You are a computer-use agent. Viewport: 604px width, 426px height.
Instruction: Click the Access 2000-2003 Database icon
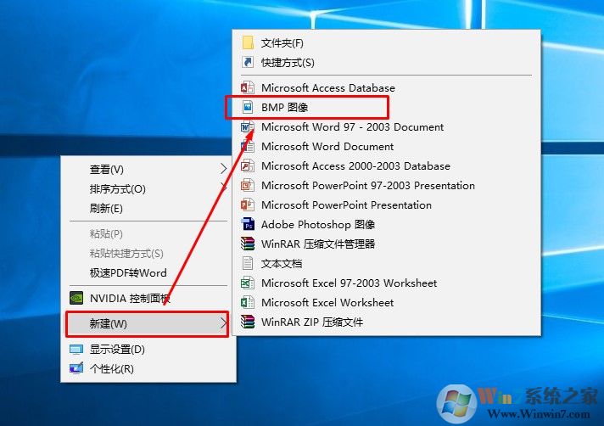click(x=248, y=166)
